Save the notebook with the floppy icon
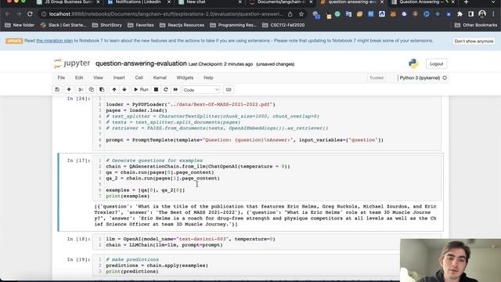 tap(57, 90)
